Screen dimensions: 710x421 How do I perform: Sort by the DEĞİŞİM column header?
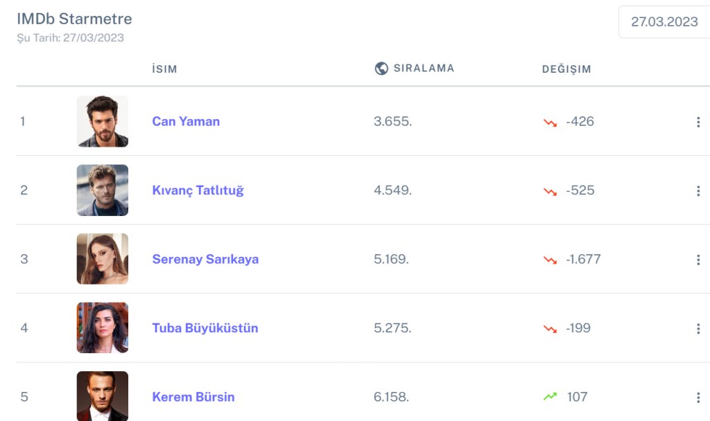pos(566,69)
